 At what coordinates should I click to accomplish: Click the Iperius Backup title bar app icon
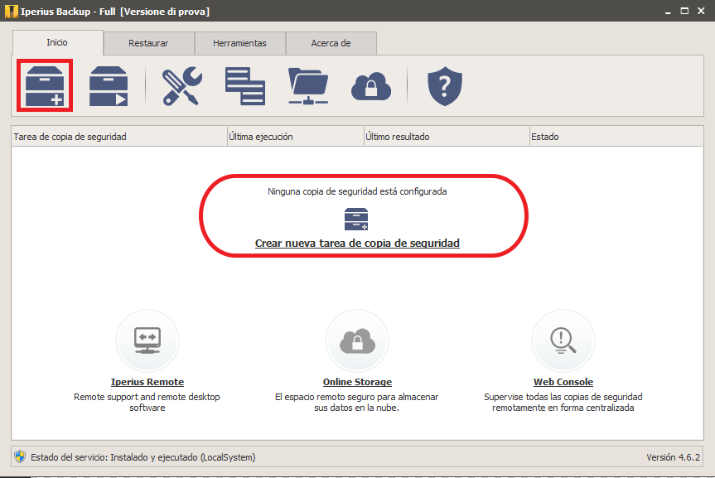click(x=12, y=12)
